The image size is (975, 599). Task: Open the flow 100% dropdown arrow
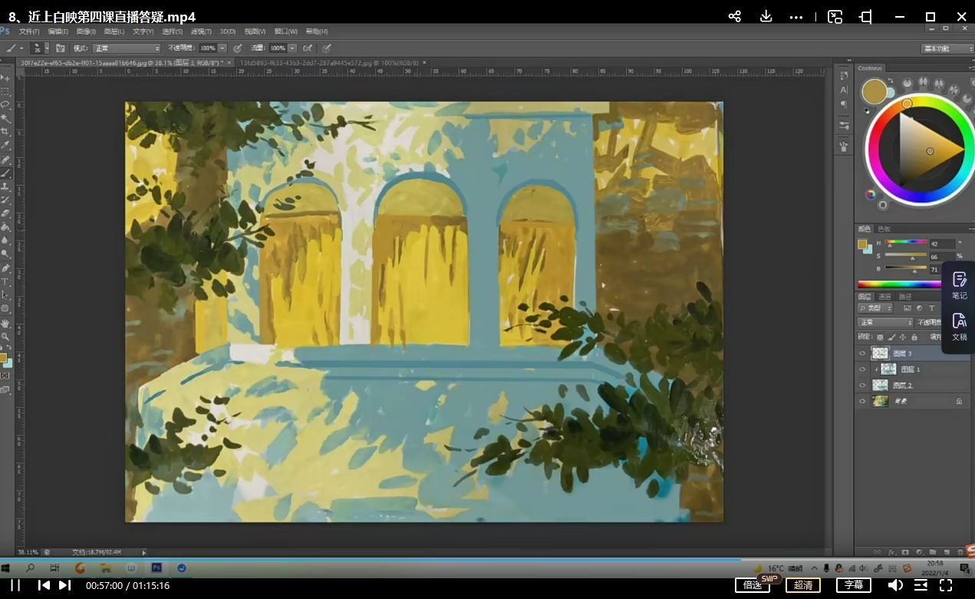292,48
